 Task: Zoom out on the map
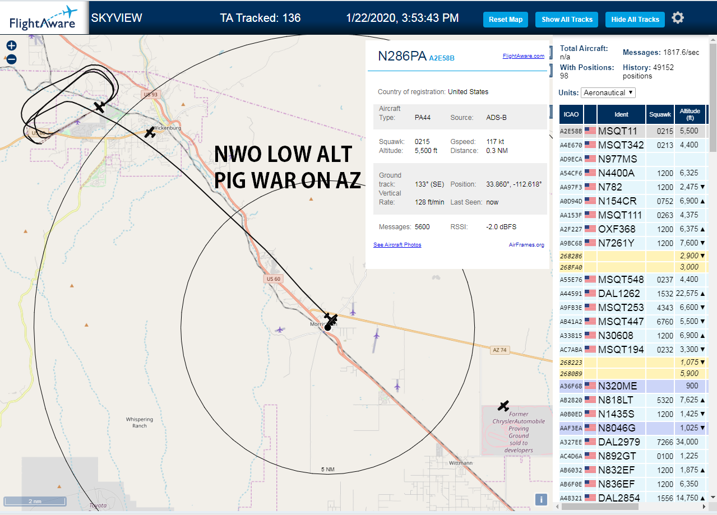click(11, 59)
